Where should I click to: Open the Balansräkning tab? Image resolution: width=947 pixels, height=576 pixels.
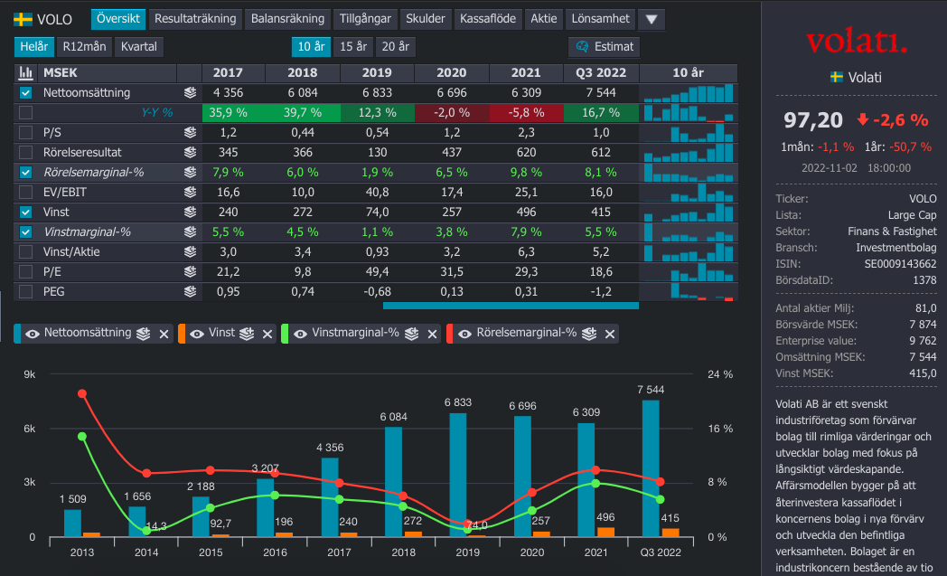[x=287, y=19]
